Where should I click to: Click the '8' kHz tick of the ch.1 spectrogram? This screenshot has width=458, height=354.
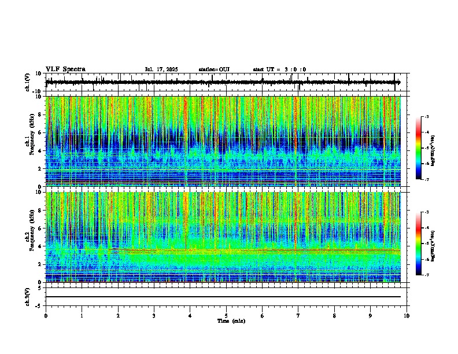[40, 115]
